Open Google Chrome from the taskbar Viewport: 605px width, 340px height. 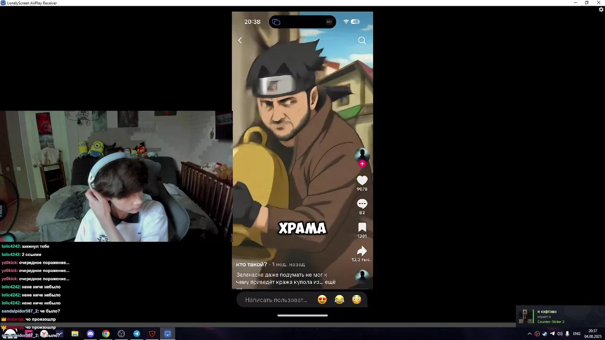coord(106,334)
